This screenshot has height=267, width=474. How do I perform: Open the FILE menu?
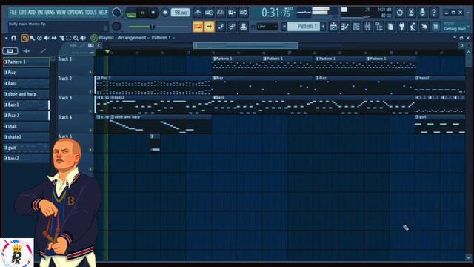[13, 13]
